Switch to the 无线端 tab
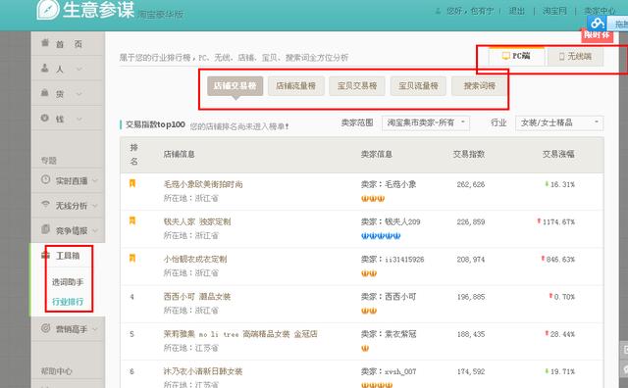The height and width of the screenshot is (388, 628). 575,57
